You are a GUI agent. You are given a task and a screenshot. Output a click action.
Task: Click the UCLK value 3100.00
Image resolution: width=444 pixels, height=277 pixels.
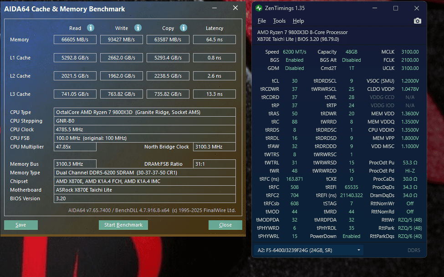point(410,68)
